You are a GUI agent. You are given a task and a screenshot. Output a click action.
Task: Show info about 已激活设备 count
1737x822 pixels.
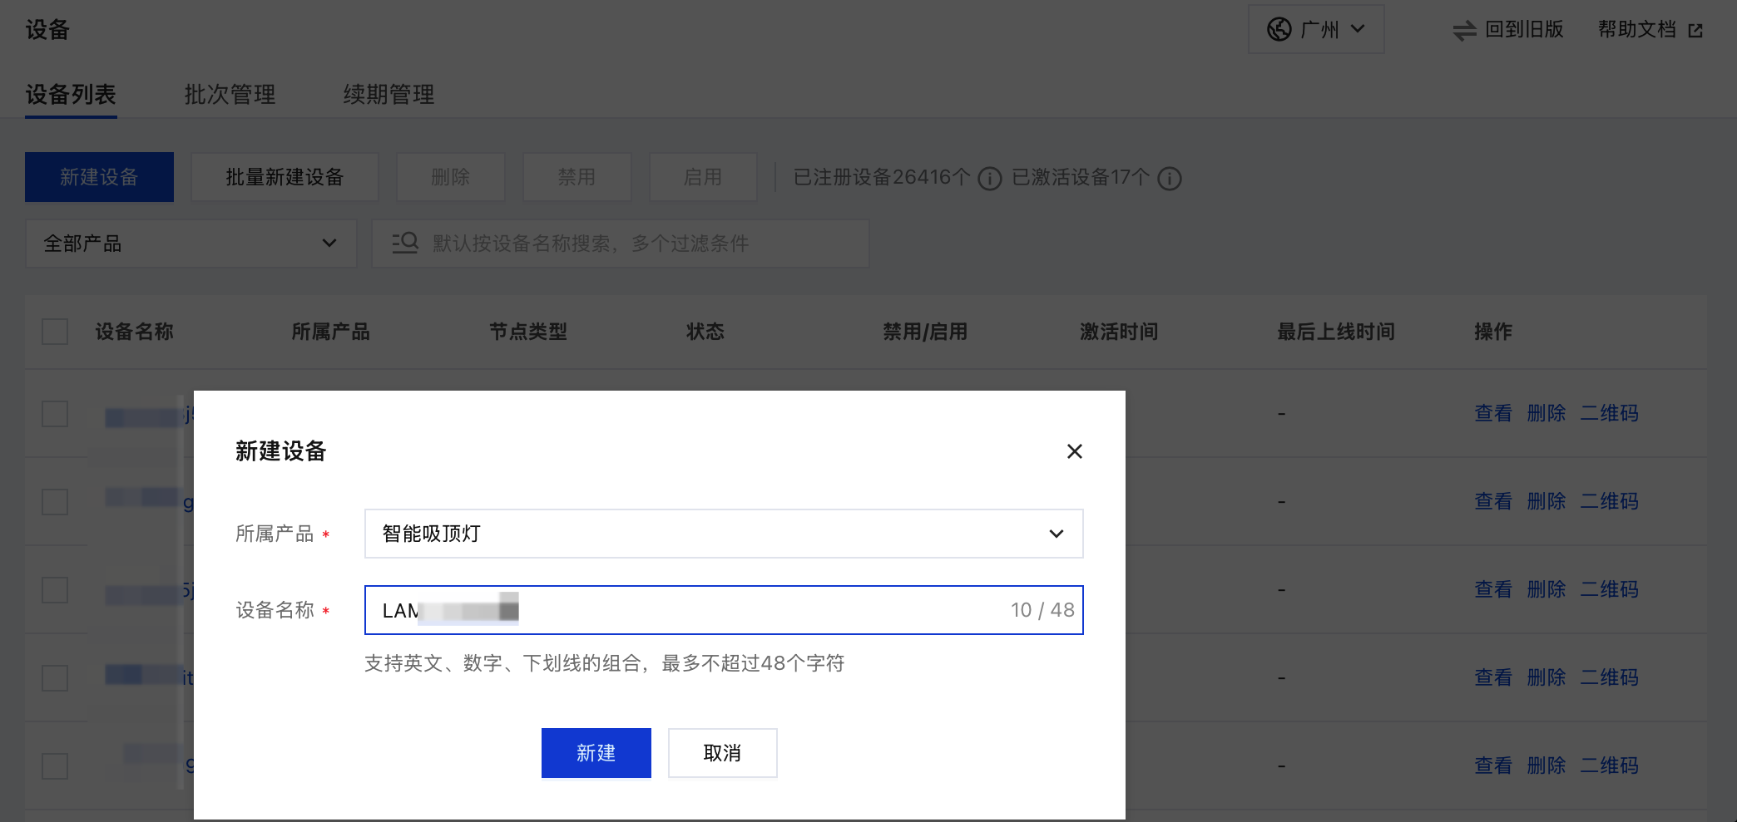1169,179
